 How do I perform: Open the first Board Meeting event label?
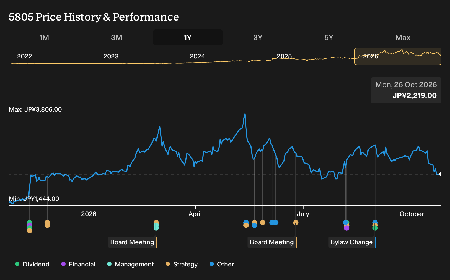click(x=133, y=242)
